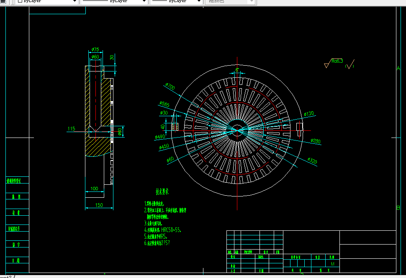Click the 技术要求 heading text
The width and height of the screenshot is (406, 278).
[x=162, y=191]
